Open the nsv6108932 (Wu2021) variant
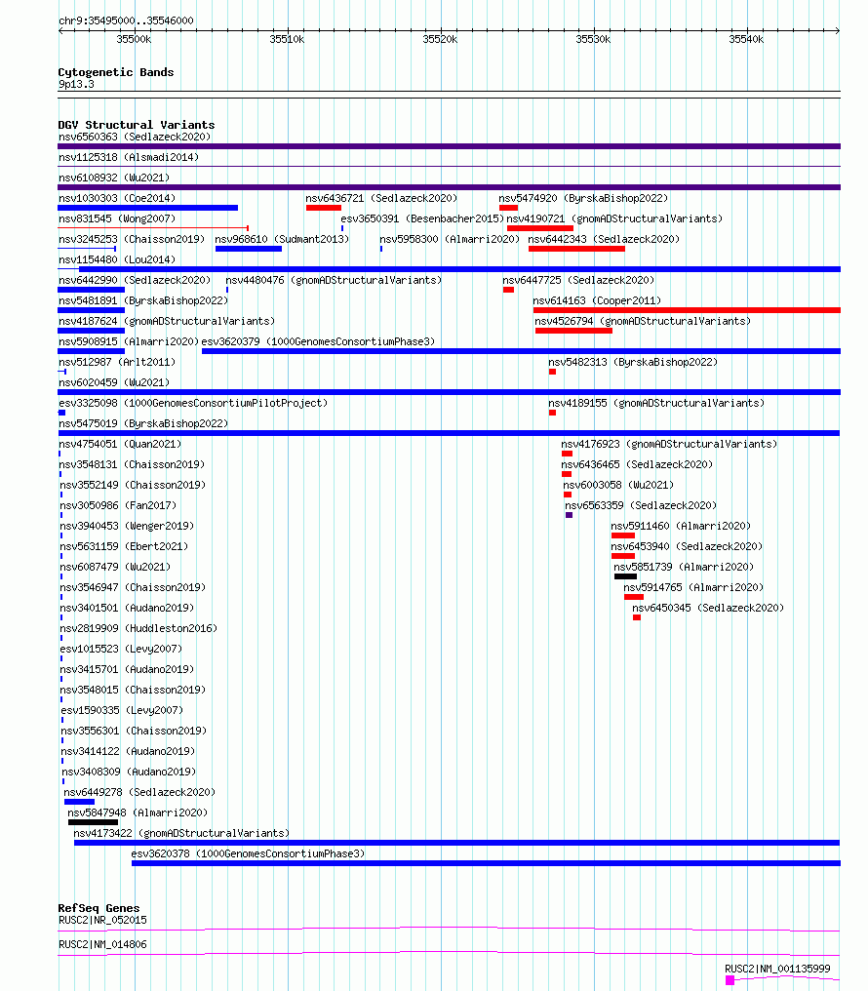The image size is (868, 991). pos(114,178)
